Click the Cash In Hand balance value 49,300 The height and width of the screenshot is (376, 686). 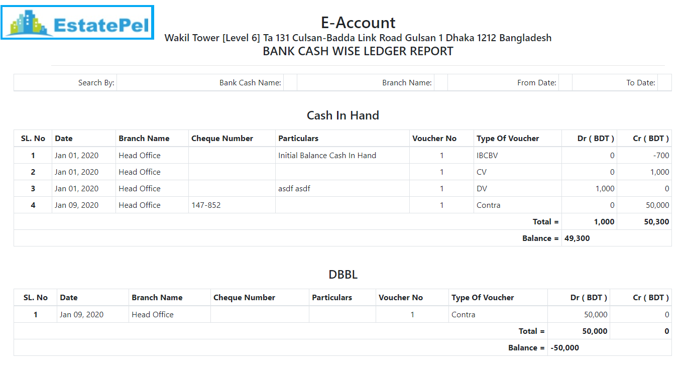point(577,238)
